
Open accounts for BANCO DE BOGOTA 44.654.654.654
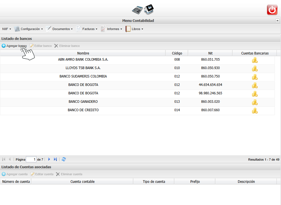pyautogui.click(x=255, y=85)
